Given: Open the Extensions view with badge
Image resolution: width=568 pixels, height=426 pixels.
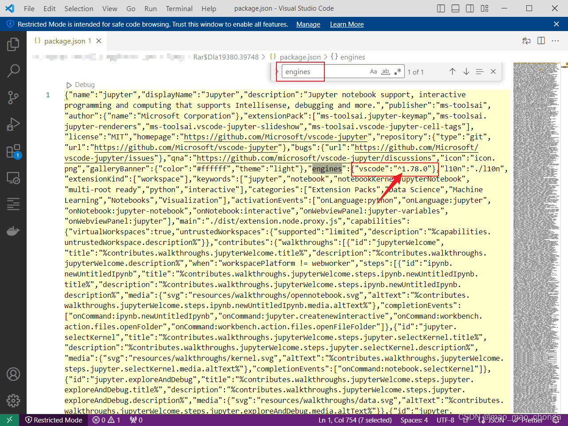Looking at the screenshot, I should 13,151.
